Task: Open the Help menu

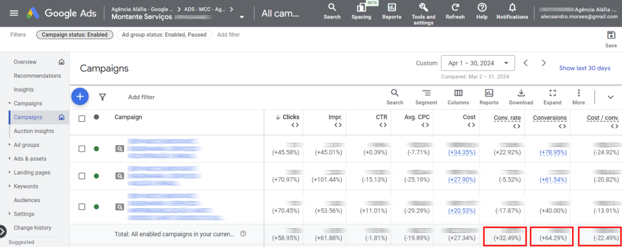Action: click(482, 12)
